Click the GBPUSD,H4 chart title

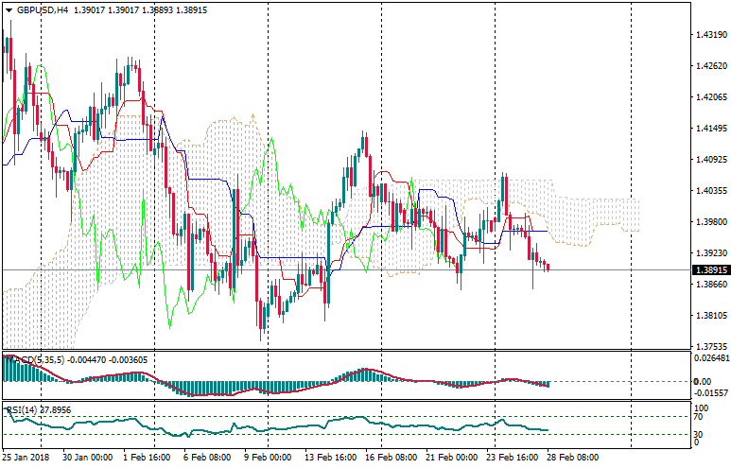click(x=44, y=9)
